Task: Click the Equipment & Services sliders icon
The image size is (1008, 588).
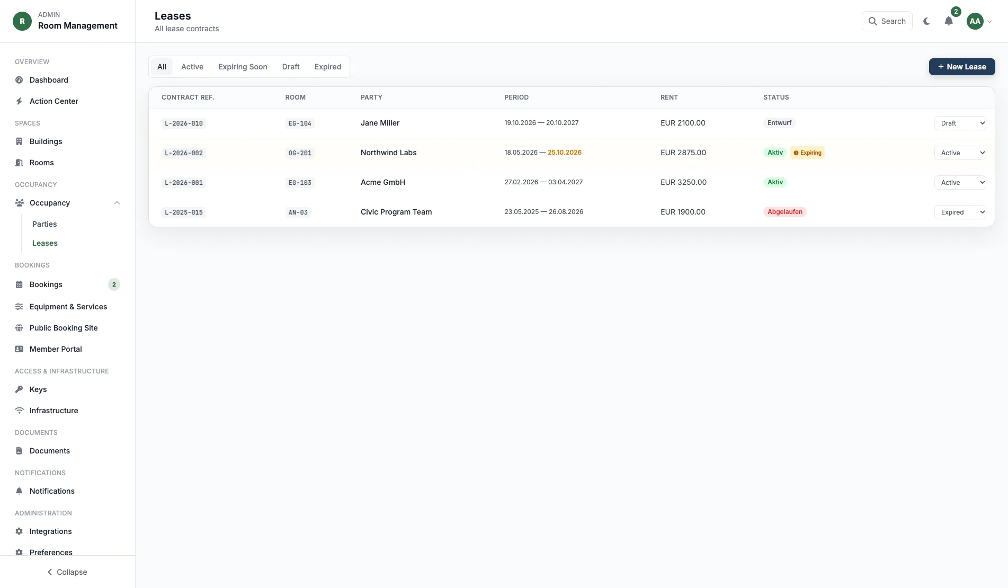Action: (19, 307)
